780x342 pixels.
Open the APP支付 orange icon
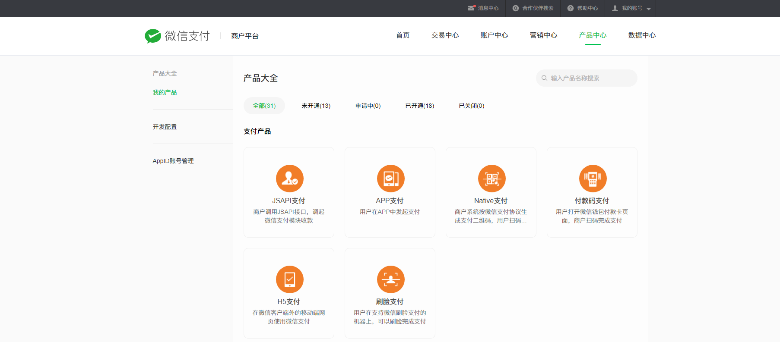391,179
